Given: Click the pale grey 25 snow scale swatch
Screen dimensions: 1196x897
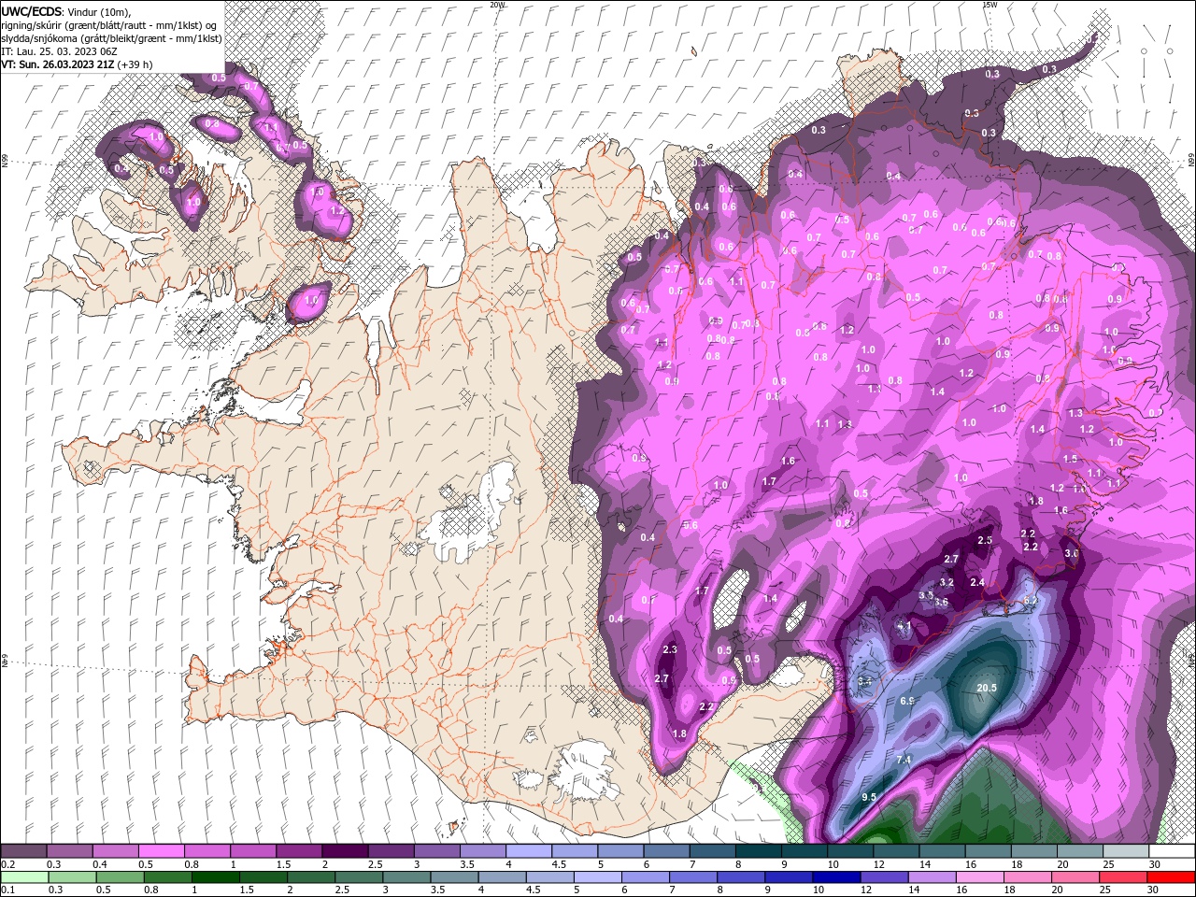Looking at the screenshot, I should 1125,851.
